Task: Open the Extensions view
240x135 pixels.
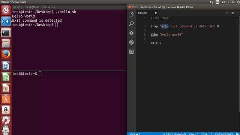Action: [x=131, y=52]
